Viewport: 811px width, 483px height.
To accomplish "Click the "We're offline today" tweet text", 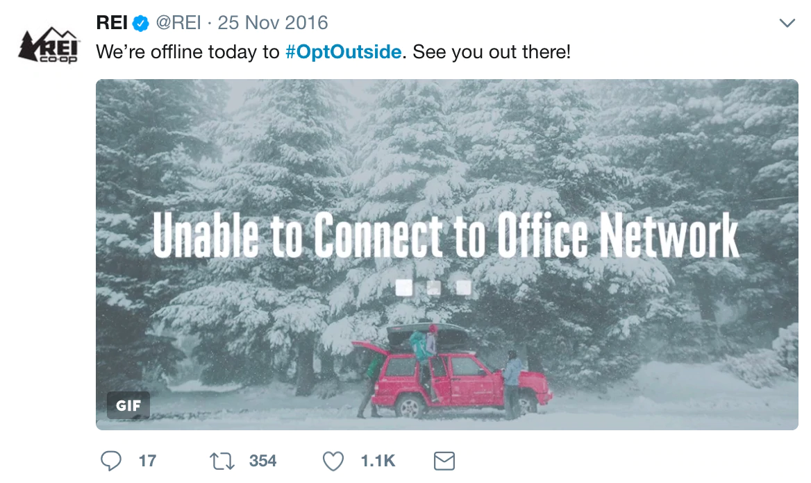I will click(x=187, y=52).
